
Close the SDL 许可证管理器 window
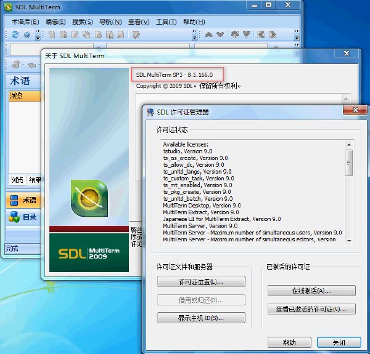click(355, 110)
